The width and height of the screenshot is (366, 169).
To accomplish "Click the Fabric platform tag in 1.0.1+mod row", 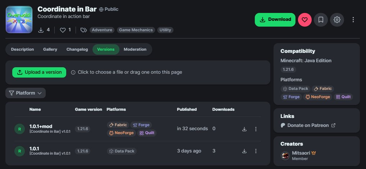I will [118, 125].
